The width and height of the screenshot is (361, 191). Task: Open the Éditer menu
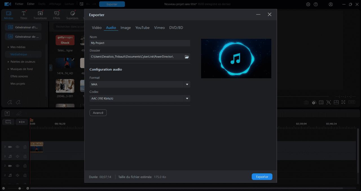pyautogui.click(x=31, y=4)
